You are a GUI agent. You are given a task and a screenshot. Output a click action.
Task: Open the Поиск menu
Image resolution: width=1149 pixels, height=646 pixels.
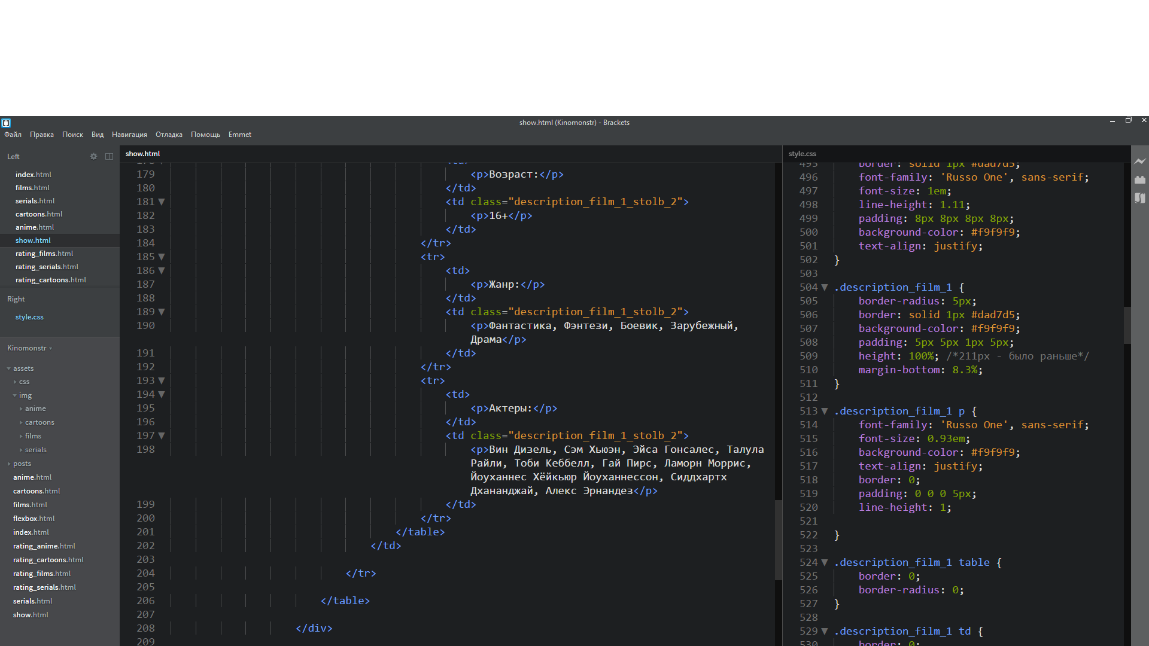pos(72,135)
